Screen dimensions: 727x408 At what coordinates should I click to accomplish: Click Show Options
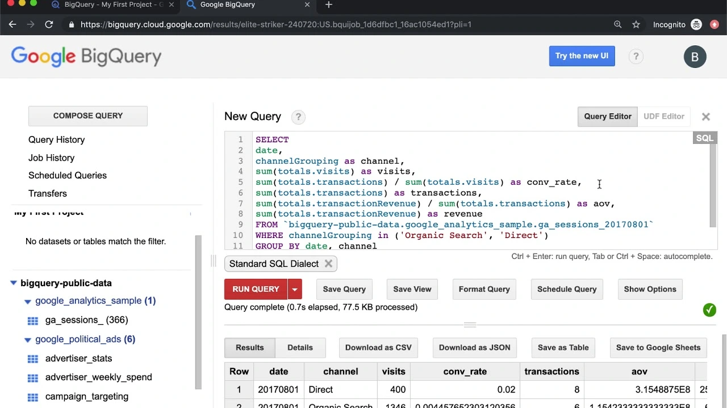pos(650,289)
